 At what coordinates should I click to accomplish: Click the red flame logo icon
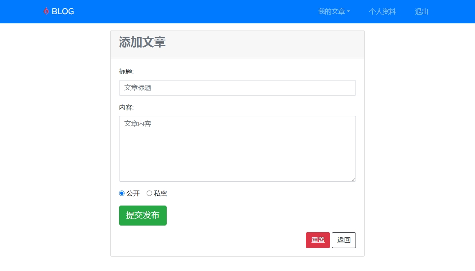point(46,11)
